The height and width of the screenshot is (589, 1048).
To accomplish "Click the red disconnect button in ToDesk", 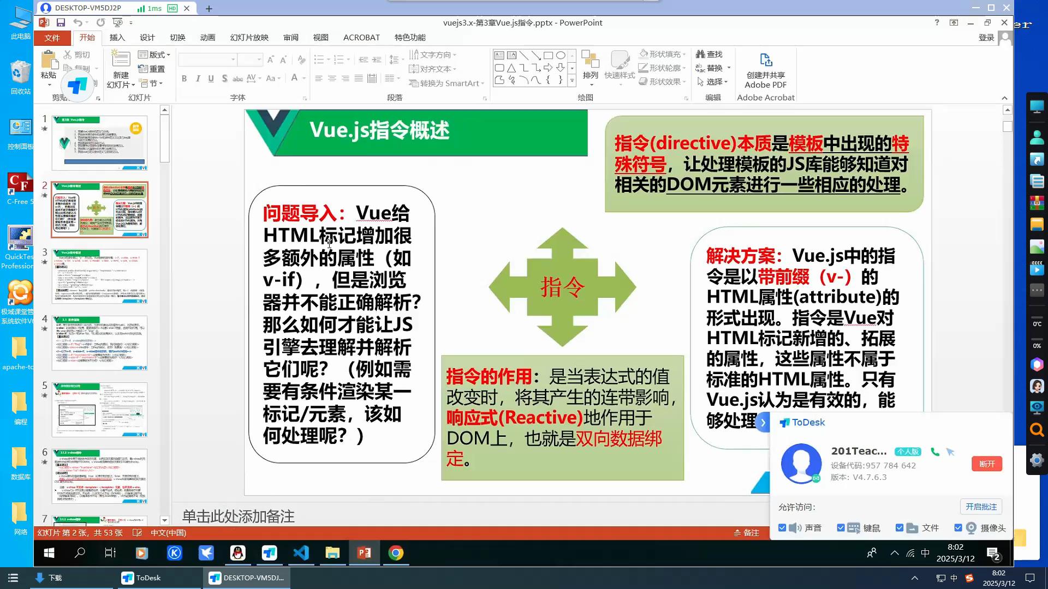I will coord(986,464).
